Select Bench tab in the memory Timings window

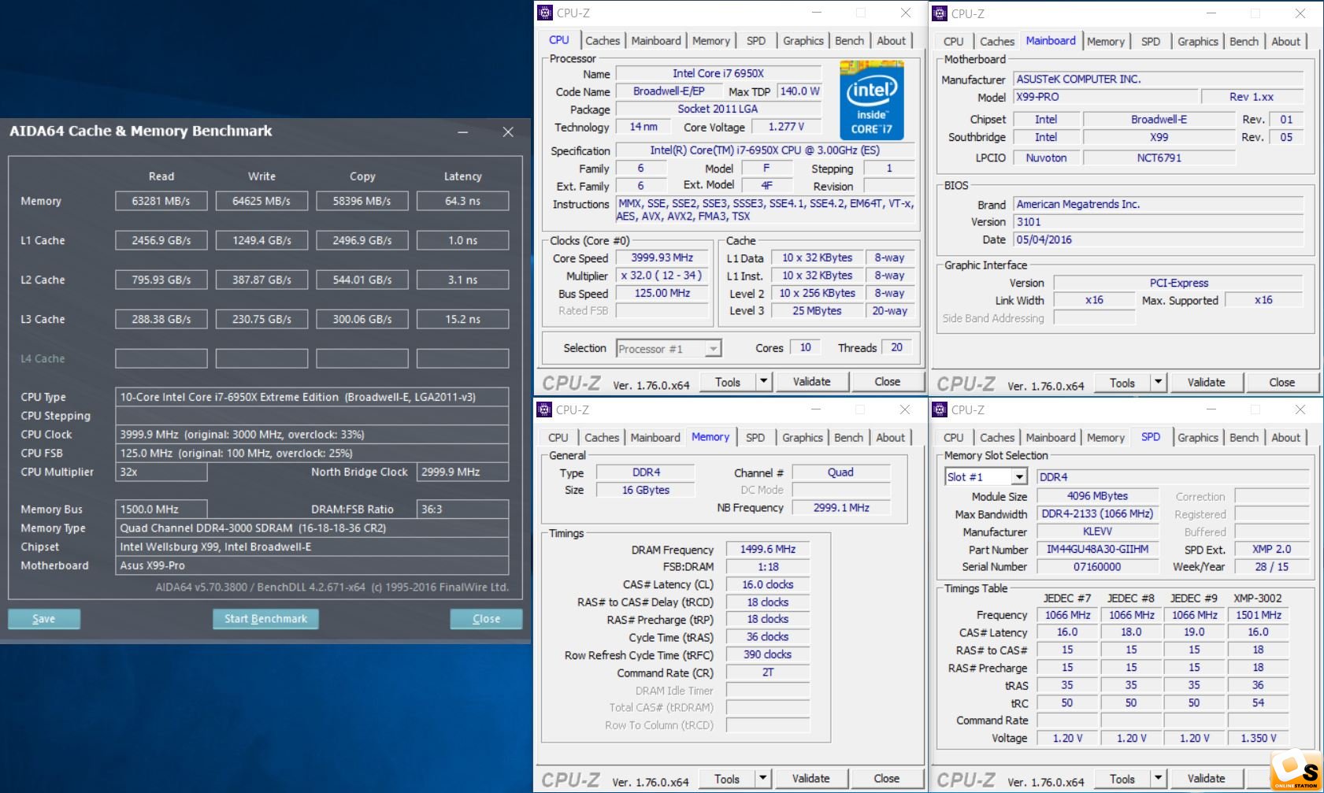848,438
